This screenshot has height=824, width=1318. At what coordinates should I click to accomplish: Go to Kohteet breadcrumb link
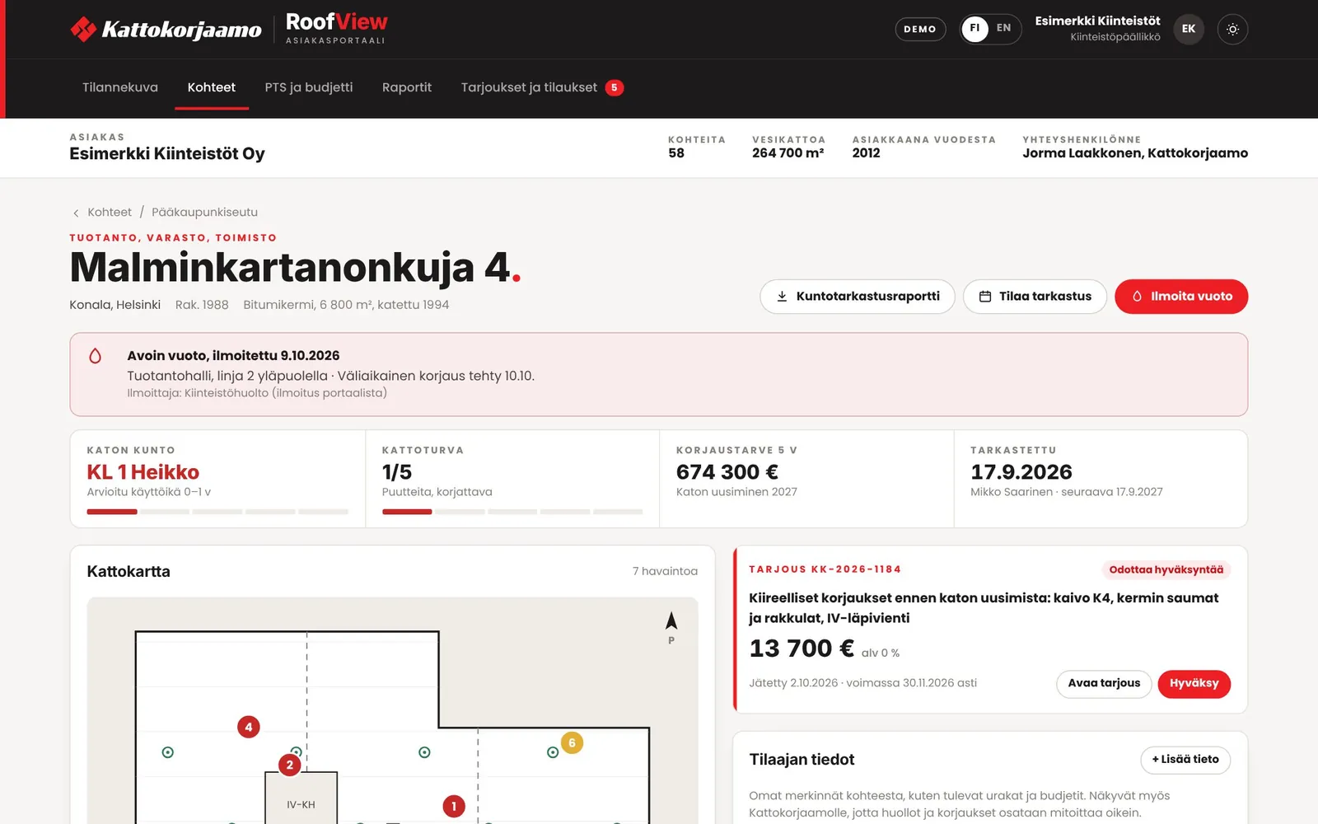(x=110, y=213)
